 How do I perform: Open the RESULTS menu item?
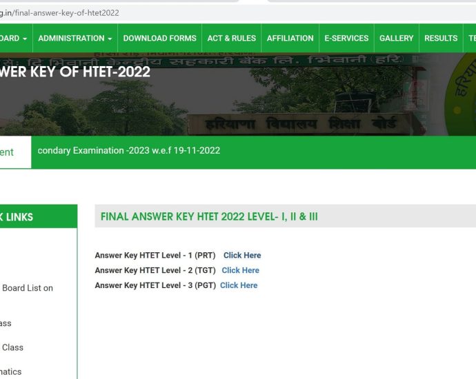441,39
